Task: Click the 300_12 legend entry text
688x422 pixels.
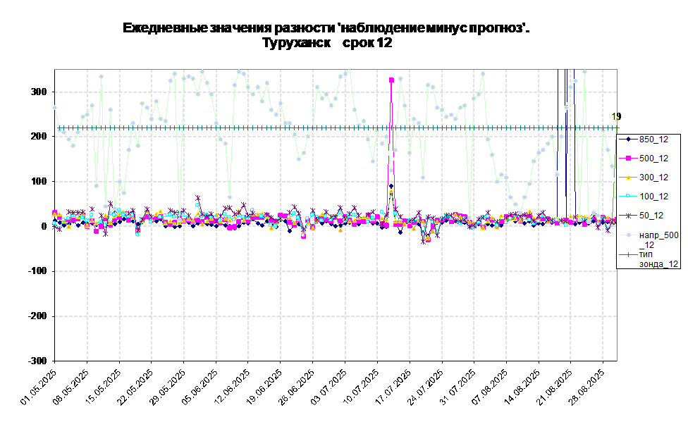Action: 653,177
